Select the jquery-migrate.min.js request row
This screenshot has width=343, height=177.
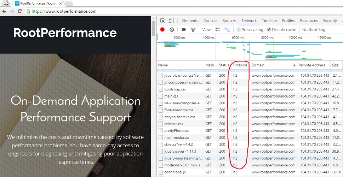[250, 158]
